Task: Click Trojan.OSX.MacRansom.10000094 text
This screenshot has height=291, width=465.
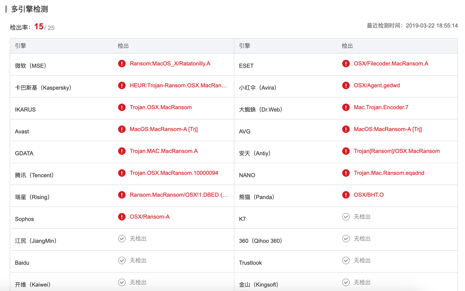Action: (x=174, y=173)
